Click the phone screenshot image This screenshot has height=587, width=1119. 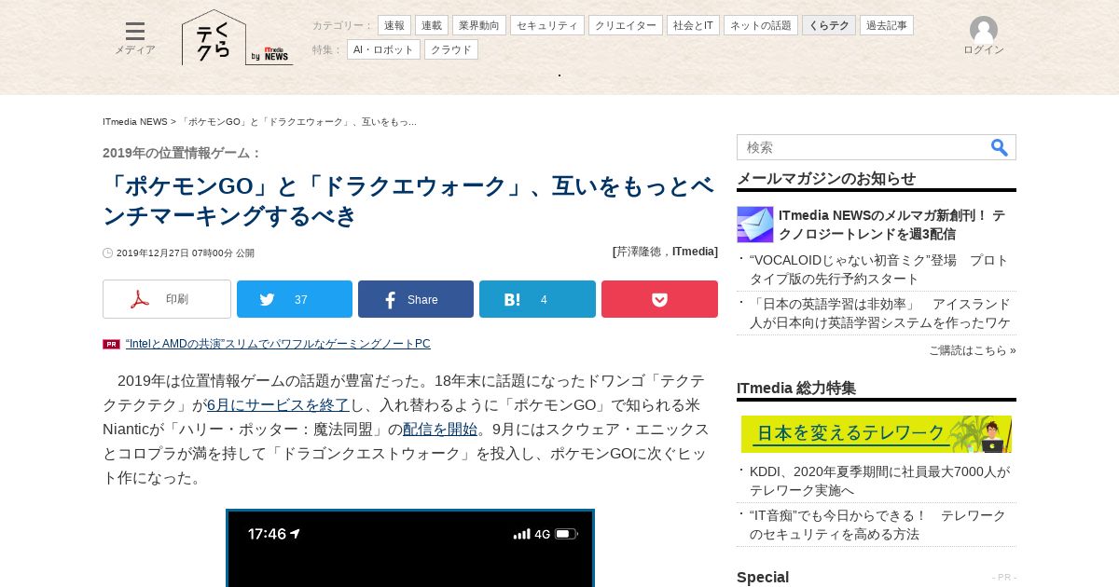pos(410,548)
